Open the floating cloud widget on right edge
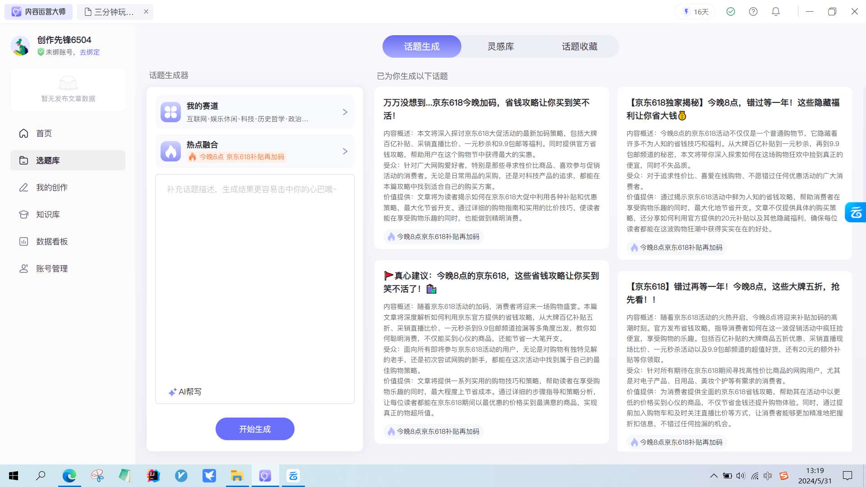This screenshot has height=487, width=866. tap(856, 212)
